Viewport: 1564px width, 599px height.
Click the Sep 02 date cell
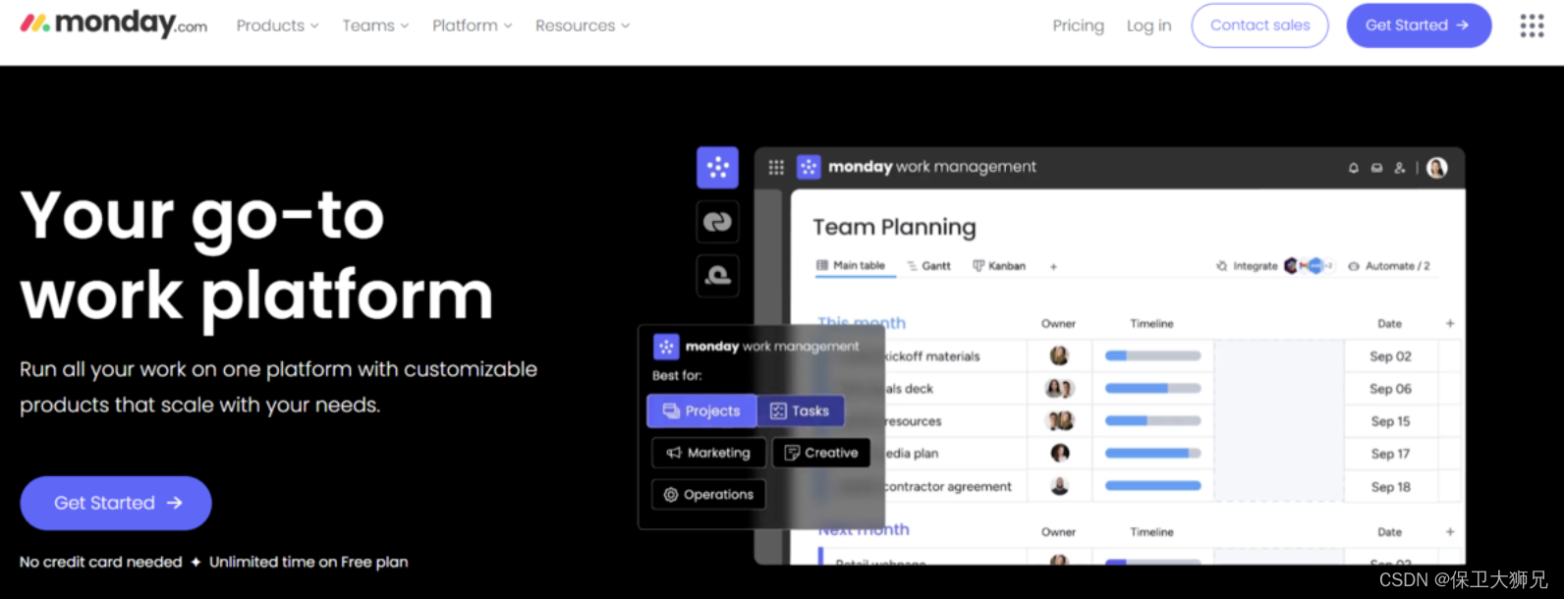tap(1390, 356)
